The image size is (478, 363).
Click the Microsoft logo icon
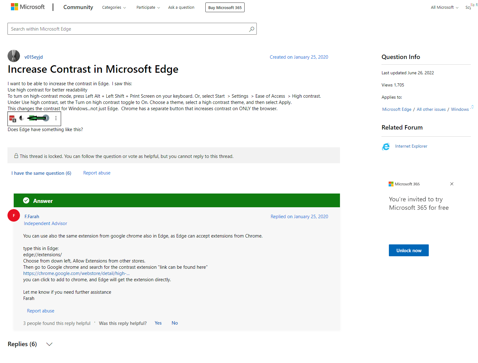14,7
